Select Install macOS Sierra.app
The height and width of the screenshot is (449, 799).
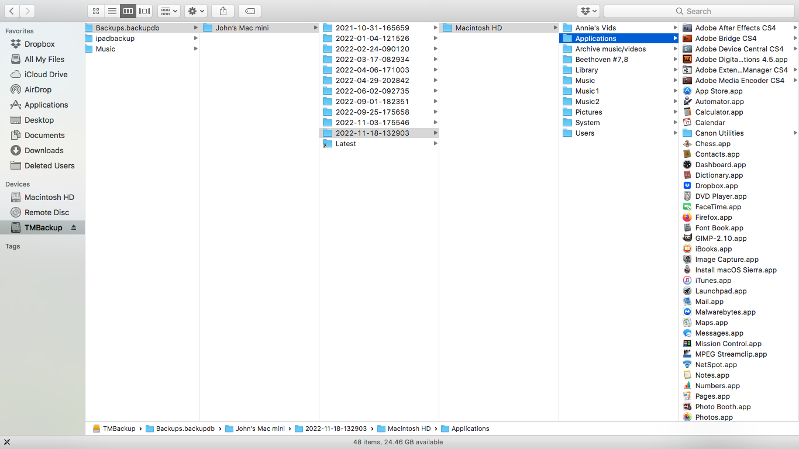click(x=736, y=270)
